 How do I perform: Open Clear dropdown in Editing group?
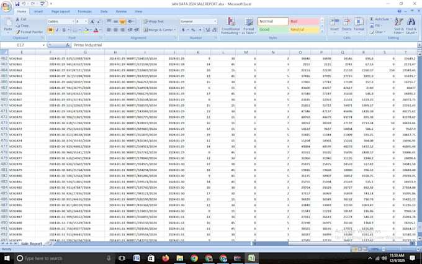tap(377, 32)
